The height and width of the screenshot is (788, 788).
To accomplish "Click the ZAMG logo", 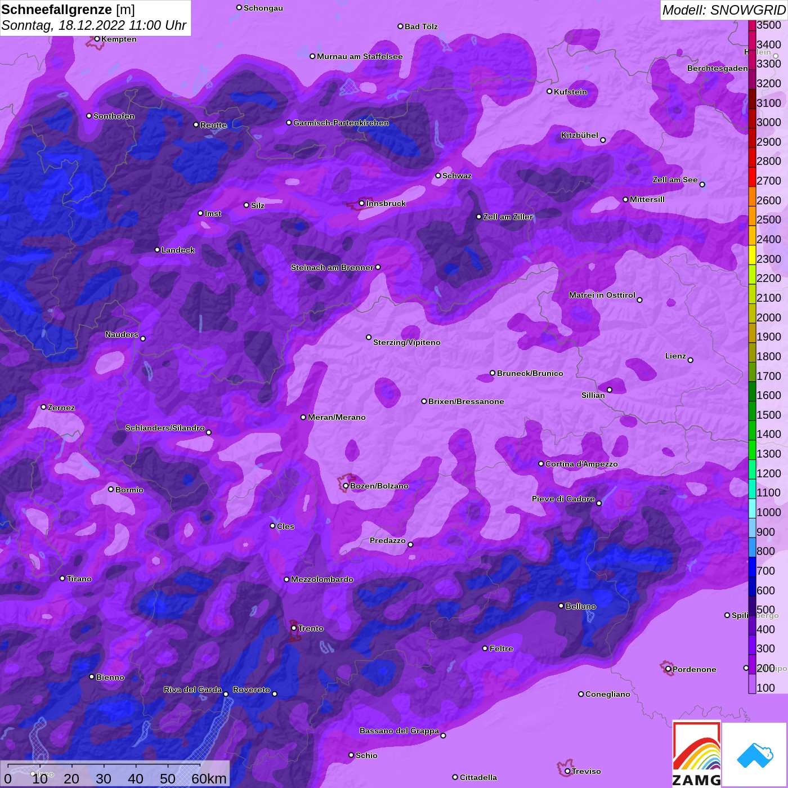I will [x=697, y=753].
